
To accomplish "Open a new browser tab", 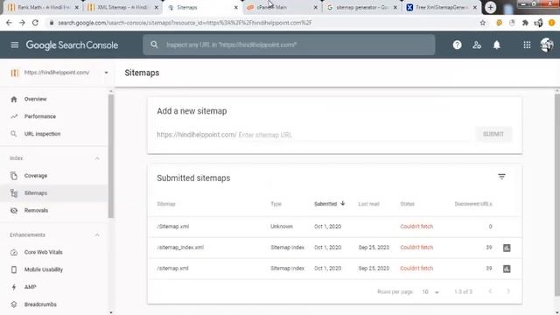I will (x=490, y=7).
